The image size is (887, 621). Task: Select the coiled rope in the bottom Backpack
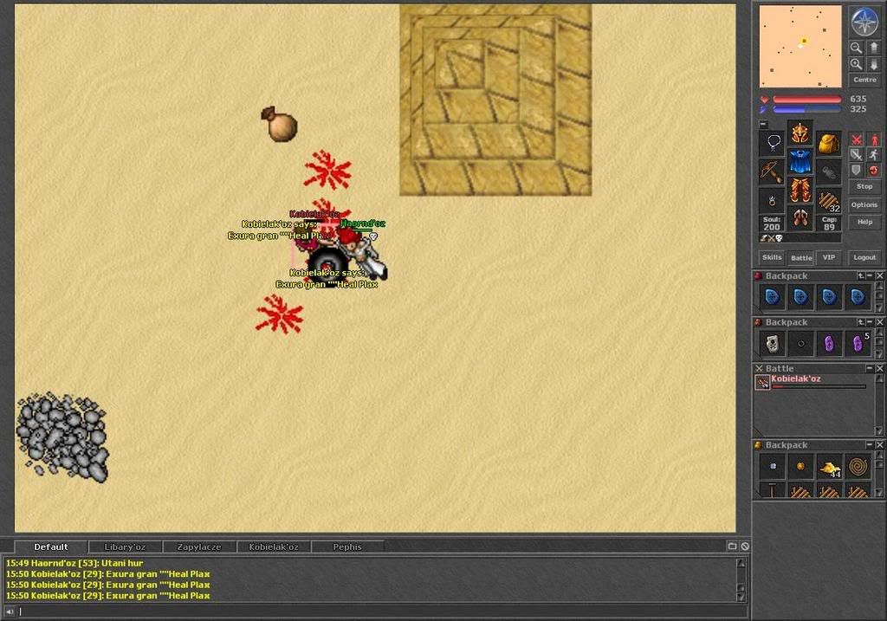pyautogui.click(x=858, y=467)
